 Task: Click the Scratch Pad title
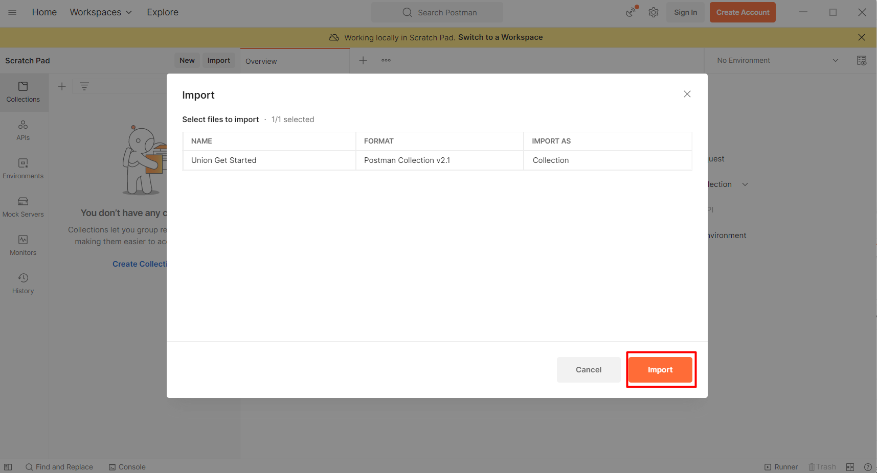pos(28,61)
